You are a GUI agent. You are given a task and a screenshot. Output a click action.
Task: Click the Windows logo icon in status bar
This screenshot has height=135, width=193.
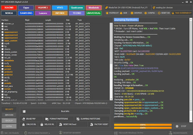point(116,133)
